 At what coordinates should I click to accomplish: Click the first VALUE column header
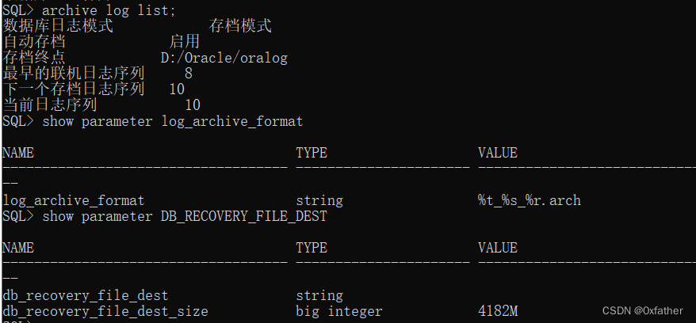click(498, 153)
